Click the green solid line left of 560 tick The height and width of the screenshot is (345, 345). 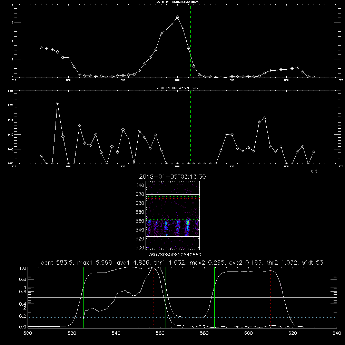[166, 297]
